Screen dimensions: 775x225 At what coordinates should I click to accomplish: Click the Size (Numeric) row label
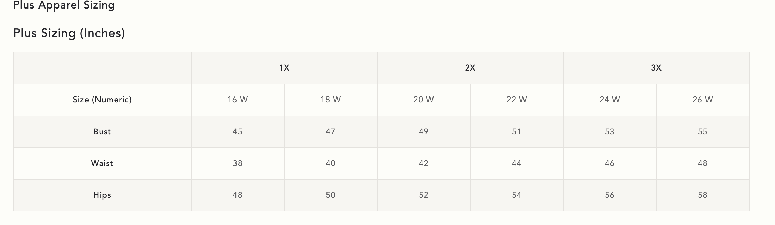pyautogui.click(x=102, y=100)
